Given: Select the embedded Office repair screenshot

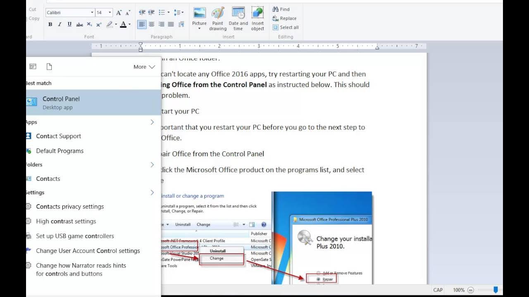Looking at the screenshot, I should coord(266,238).
